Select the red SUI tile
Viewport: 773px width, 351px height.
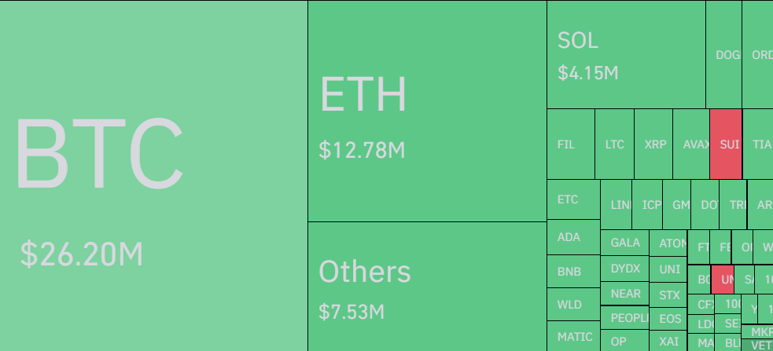coord(725,144)
